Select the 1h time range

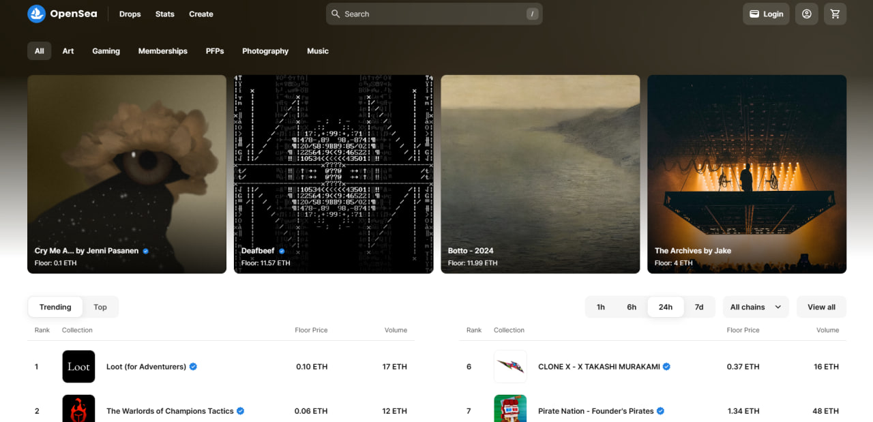[x=601, y=307]
